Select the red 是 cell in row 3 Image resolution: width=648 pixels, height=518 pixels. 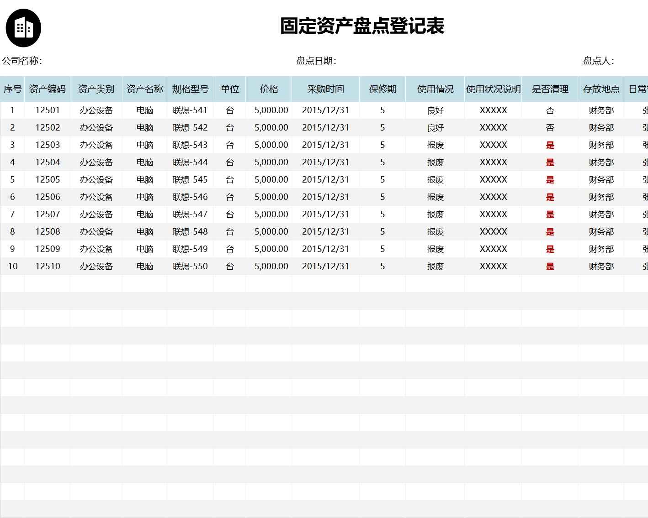click(550, 145)
